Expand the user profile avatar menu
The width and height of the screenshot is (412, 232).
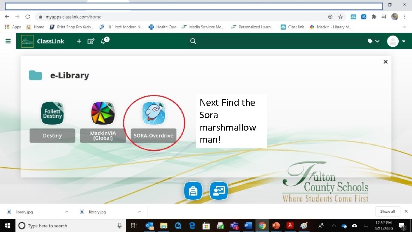(x=396, y=41)
